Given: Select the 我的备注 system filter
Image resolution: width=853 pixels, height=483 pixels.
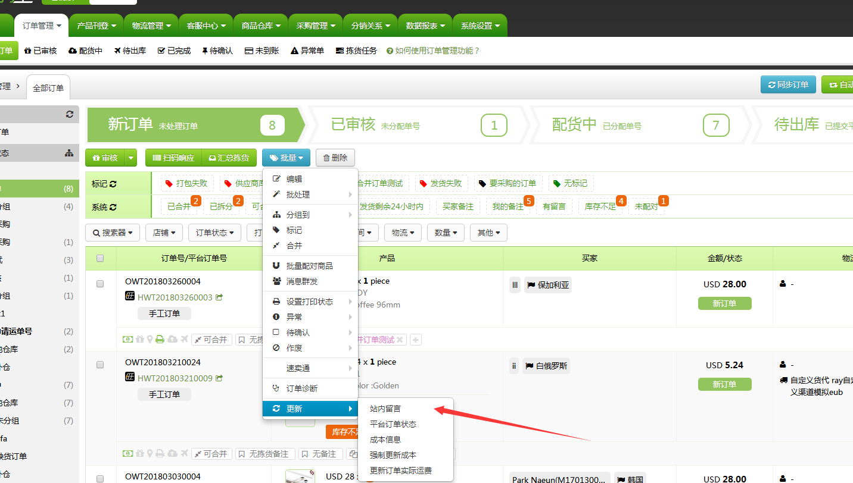Looking at the screenshot, I should (x=508, y=206).
